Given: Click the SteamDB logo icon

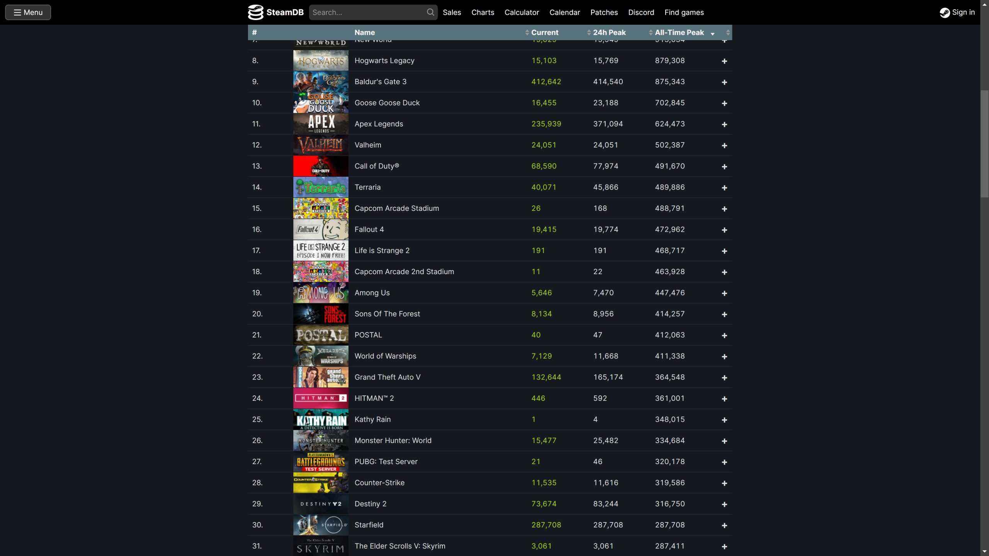Looking at the screenshot, I should coord(255,12).
